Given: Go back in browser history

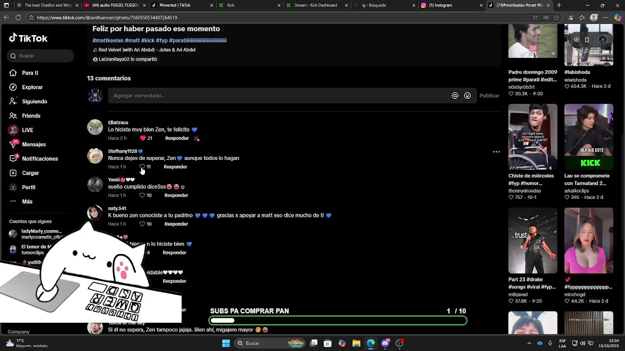Looking at the screenshot, I should pos(6,18).
